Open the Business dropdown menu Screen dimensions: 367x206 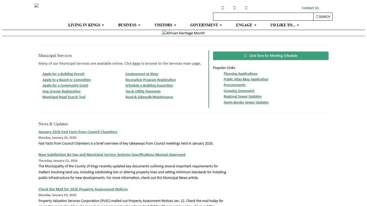click(x=129, y=25)
